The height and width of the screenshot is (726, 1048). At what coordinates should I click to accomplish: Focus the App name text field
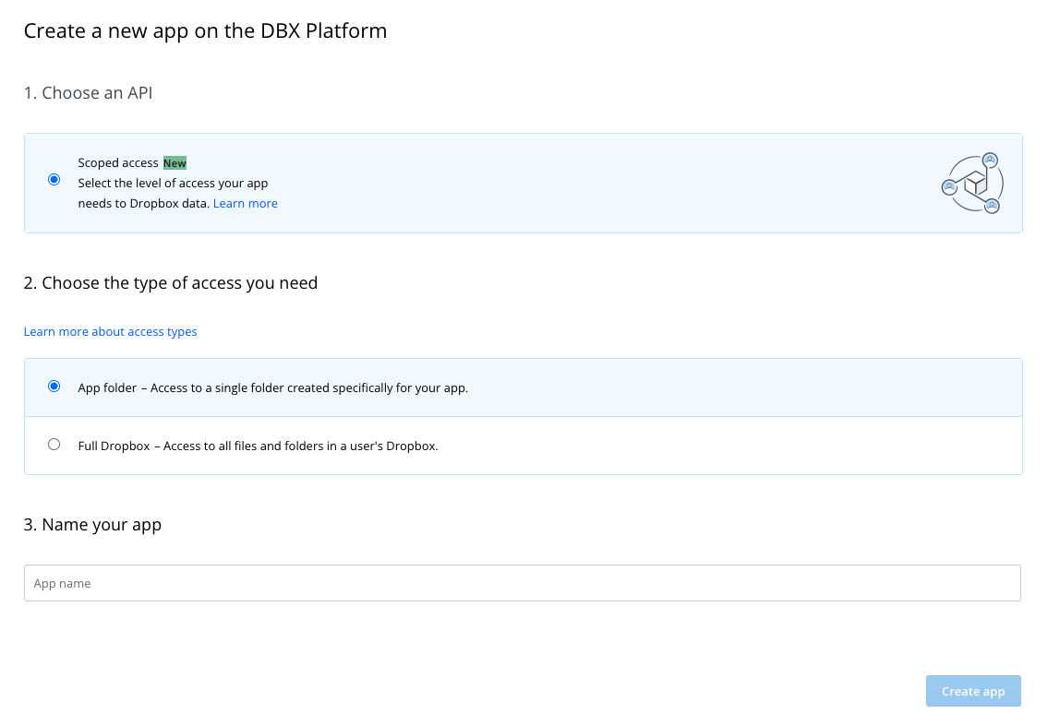click(x=522, y=583)
